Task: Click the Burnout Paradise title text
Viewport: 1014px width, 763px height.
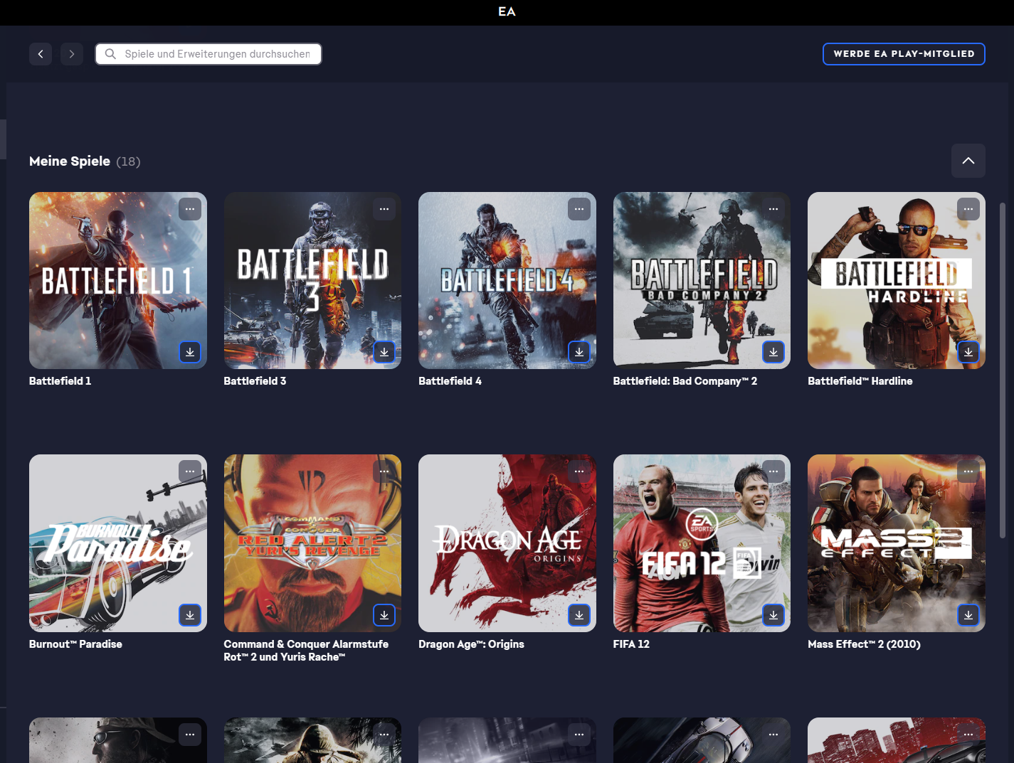Action: coord(75,644)
